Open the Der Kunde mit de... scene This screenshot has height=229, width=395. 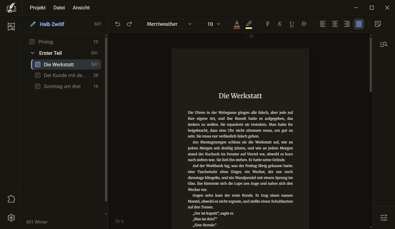(66, 76)
